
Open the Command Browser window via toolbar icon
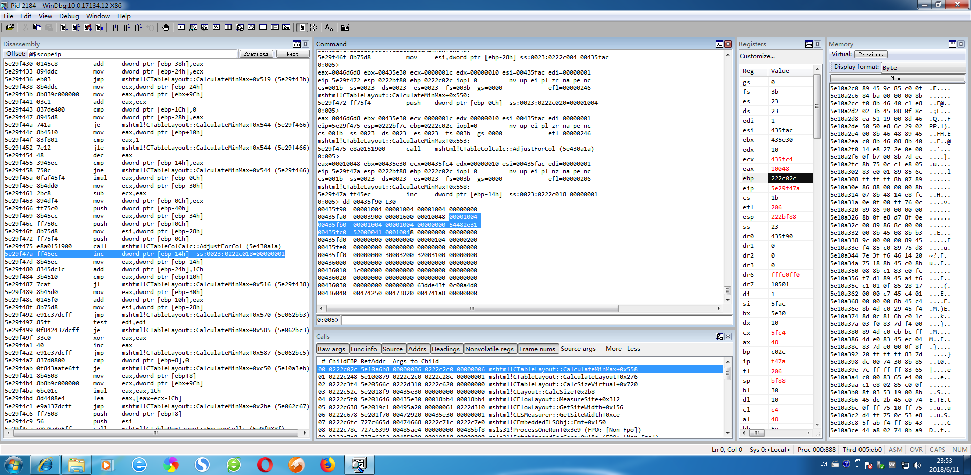tap(286, 27)
